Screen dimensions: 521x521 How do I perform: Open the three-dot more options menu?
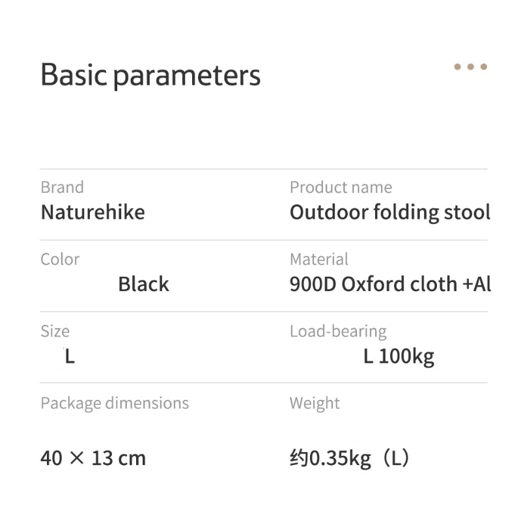click(470, 66)
